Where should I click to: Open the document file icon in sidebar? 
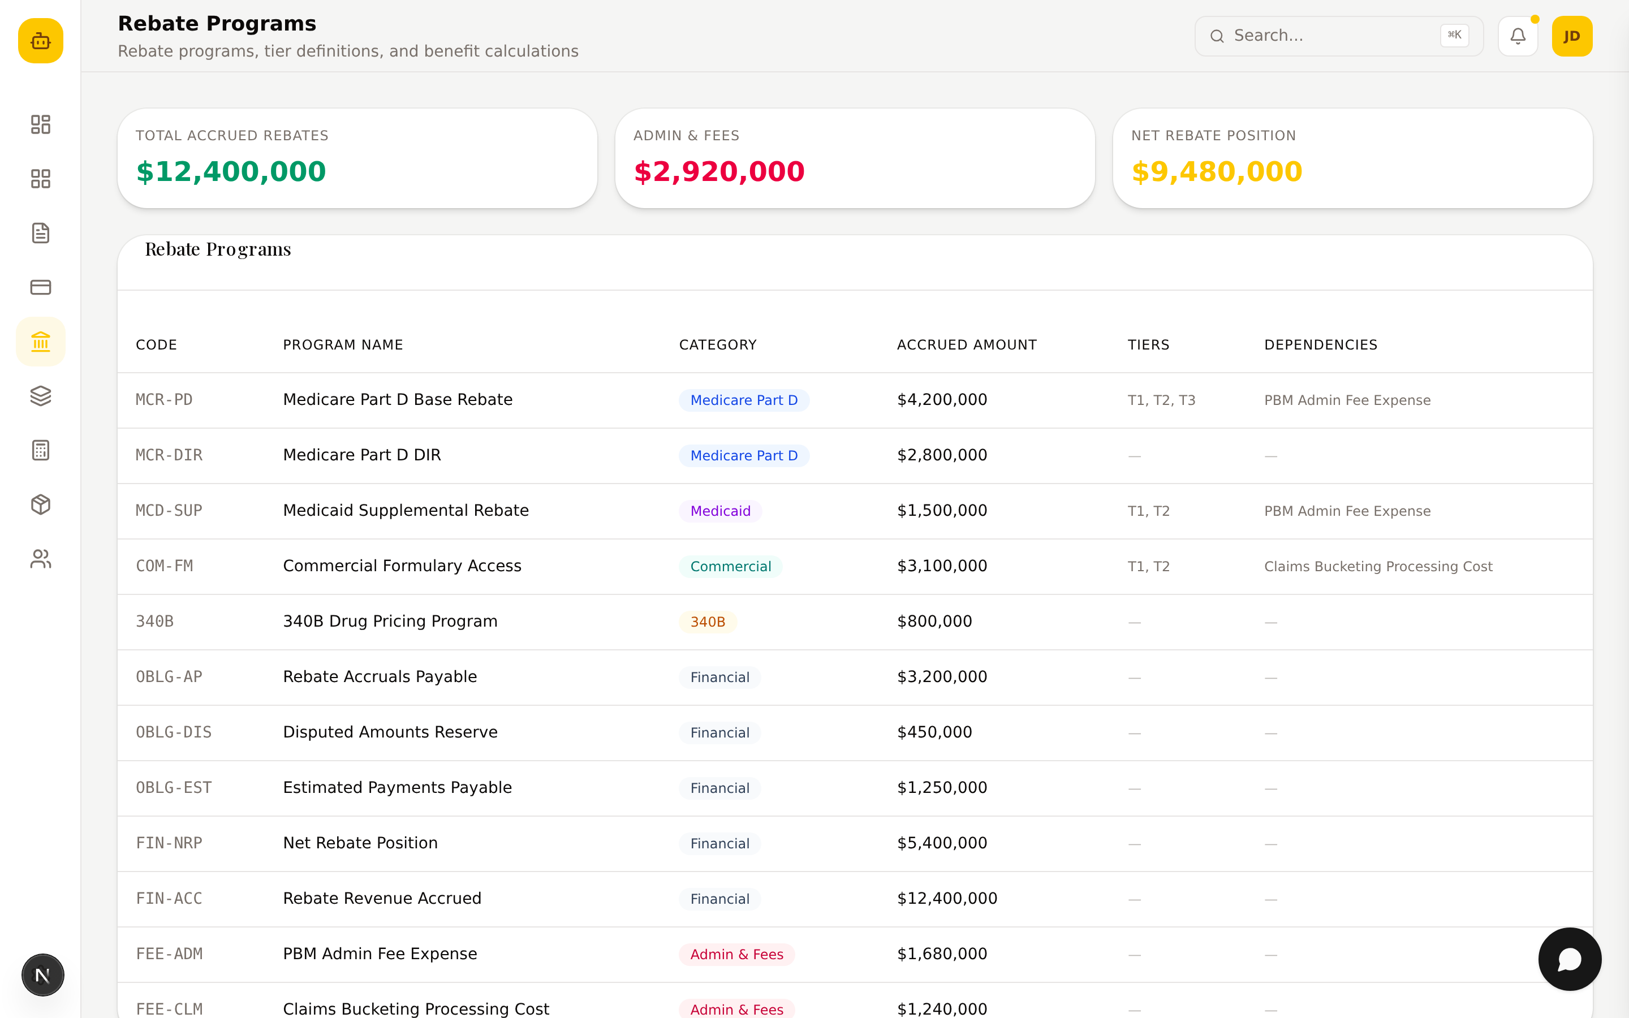tap(40, 233)
